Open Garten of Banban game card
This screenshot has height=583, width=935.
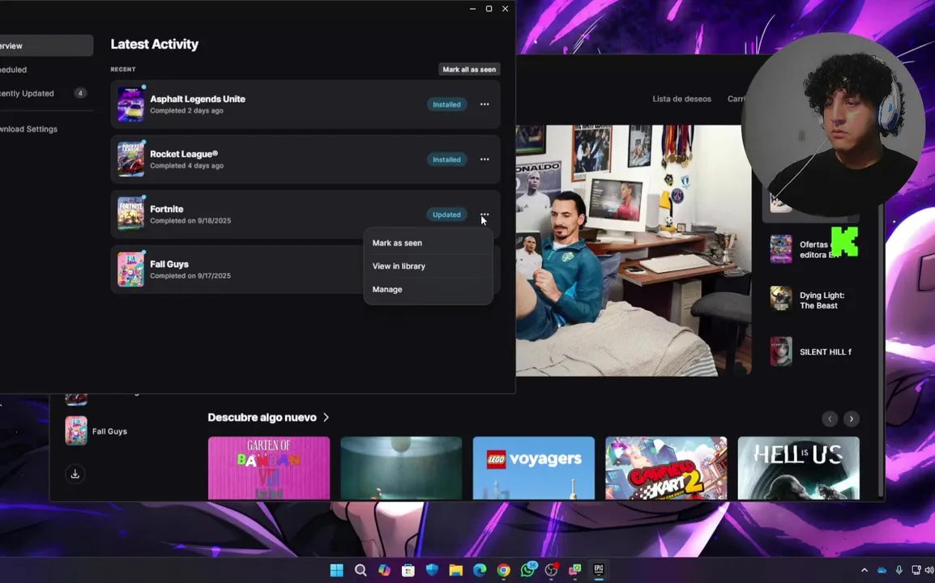(x=269, y=468)
